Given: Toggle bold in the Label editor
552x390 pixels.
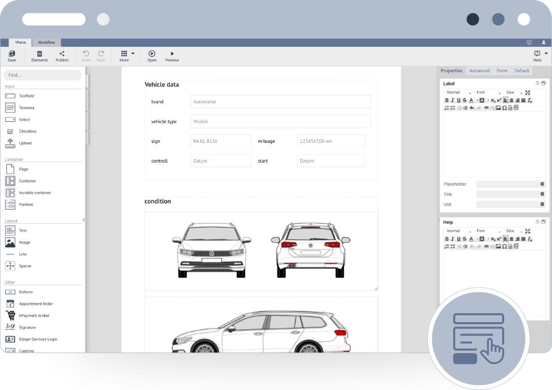Looking at the screenshot, I should 447,100.
